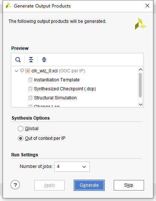The image size is (156, 201).
Task: Click the scroll down arrow in Preview
Action: tap(141, 105)
